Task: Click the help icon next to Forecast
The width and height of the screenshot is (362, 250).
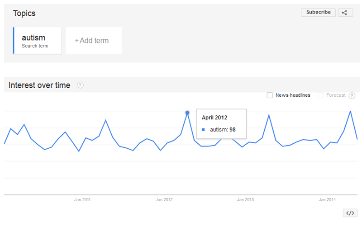Action: [352, 95]
